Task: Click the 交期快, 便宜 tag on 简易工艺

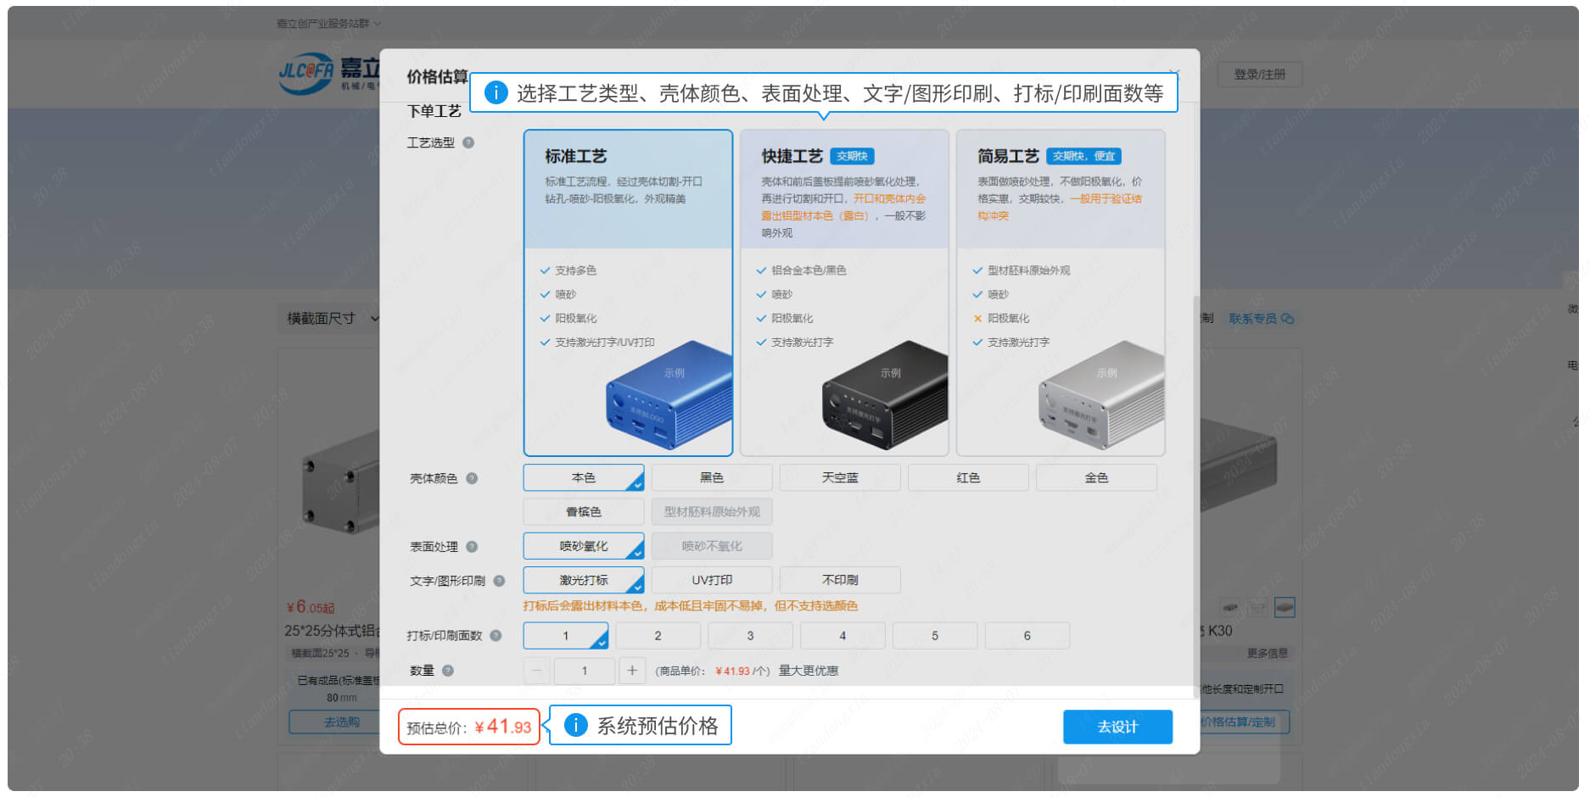Action: (1083, 156)
